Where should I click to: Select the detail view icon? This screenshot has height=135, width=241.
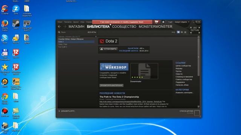click(178, 32)
